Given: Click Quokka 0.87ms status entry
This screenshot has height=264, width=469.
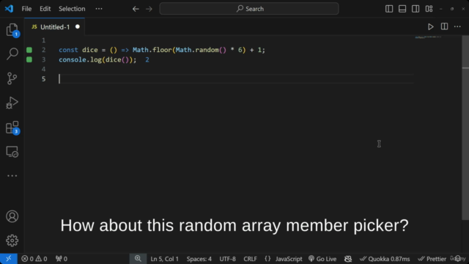Looking at the screenshot, I should point(385,259).
